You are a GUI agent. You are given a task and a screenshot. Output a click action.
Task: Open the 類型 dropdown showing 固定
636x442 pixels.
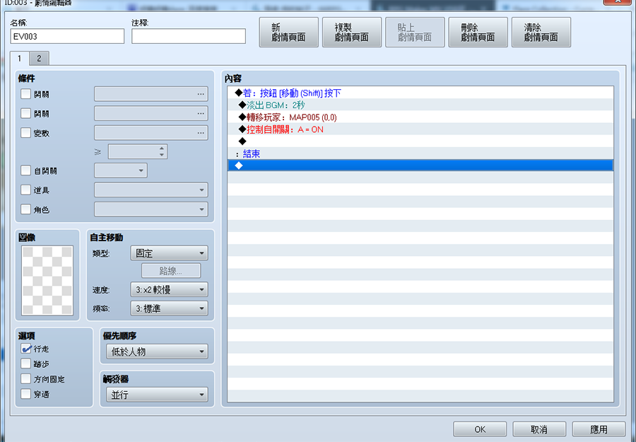(169, 253)
